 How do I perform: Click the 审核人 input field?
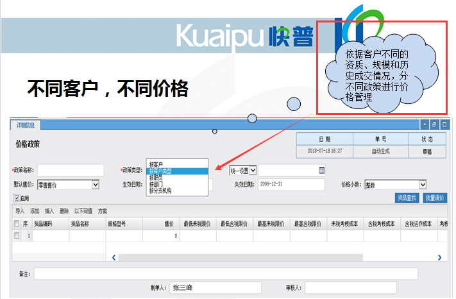(x=351, y=287)
